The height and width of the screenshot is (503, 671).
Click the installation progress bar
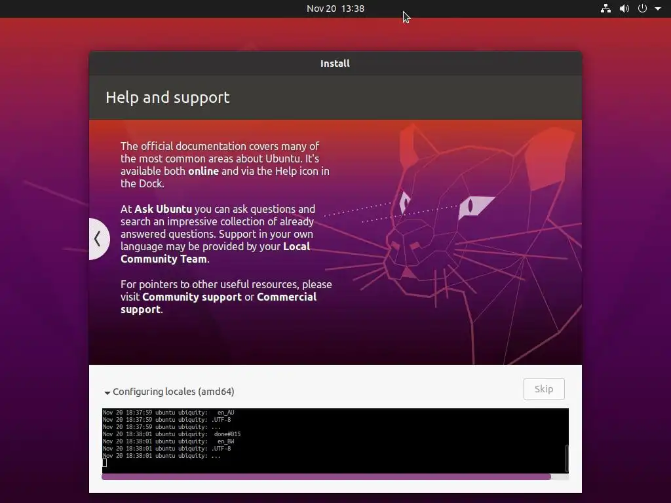[x=335, y=477]
